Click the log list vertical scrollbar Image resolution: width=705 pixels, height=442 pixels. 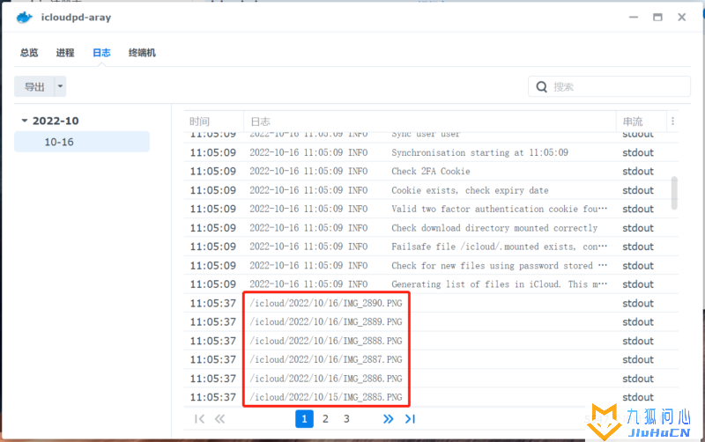pyautogui.click(x=674, y=193)
